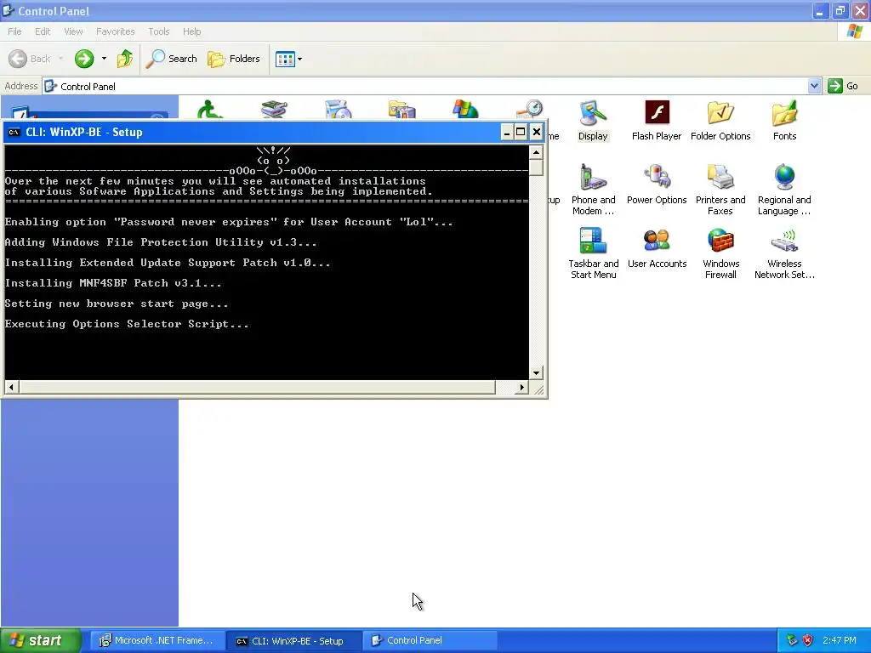The width and height of the screenshot is (871, 653).
Task: Click the network tray icon
Action: [792, 640]
